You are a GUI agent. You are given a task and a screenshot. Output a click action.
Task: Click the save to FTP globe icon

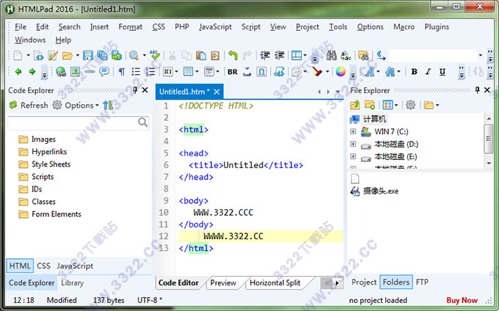[x=117, y=55]
